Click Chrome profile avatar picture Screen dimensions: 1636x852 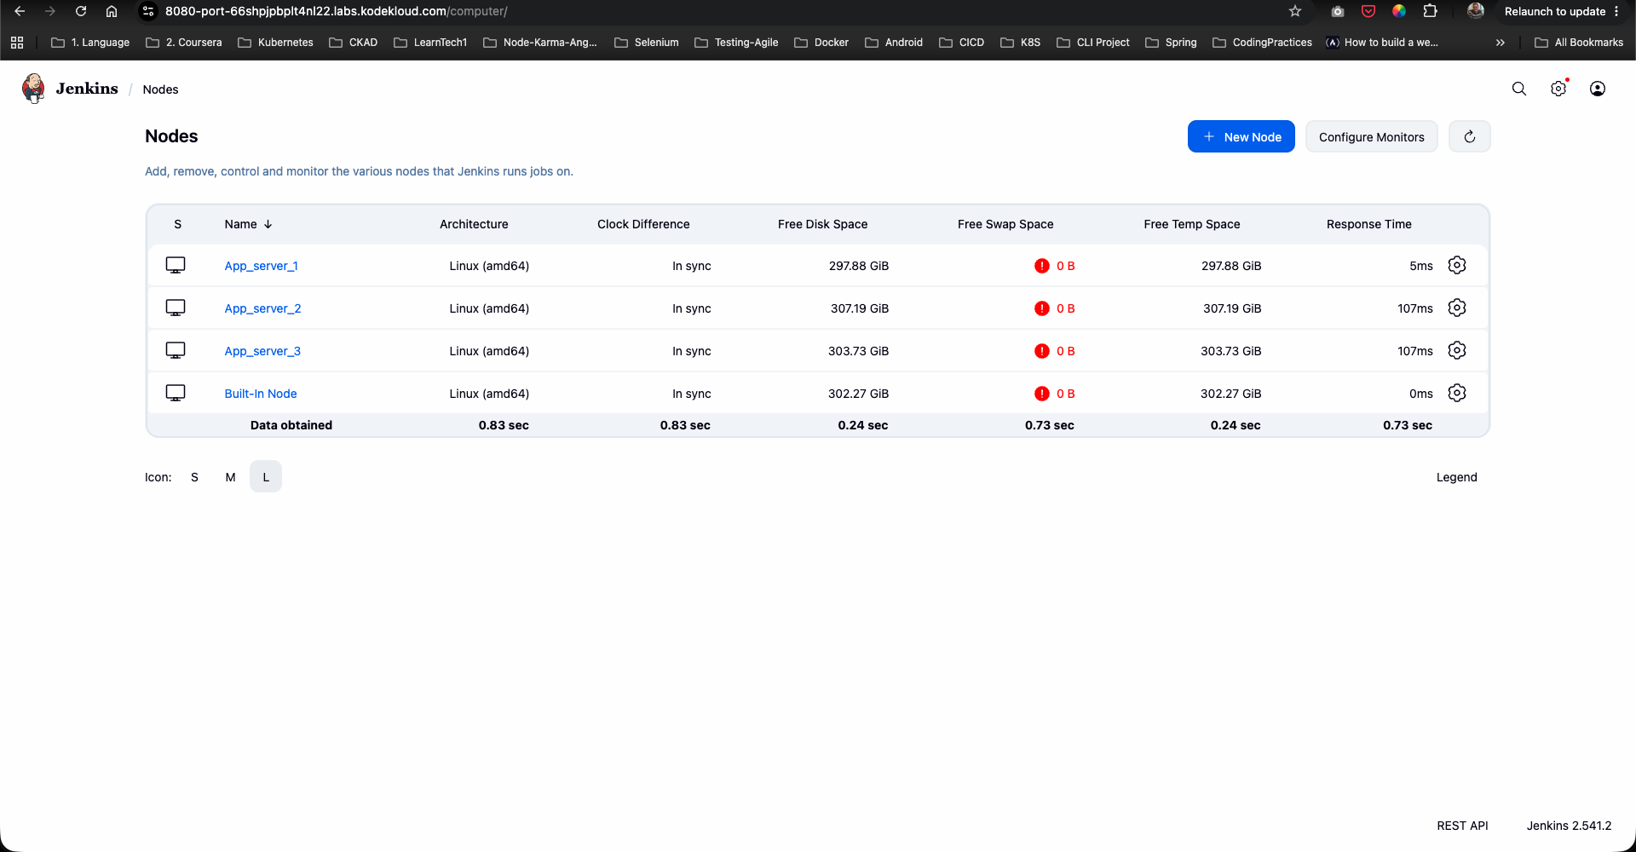[1476, 11]
